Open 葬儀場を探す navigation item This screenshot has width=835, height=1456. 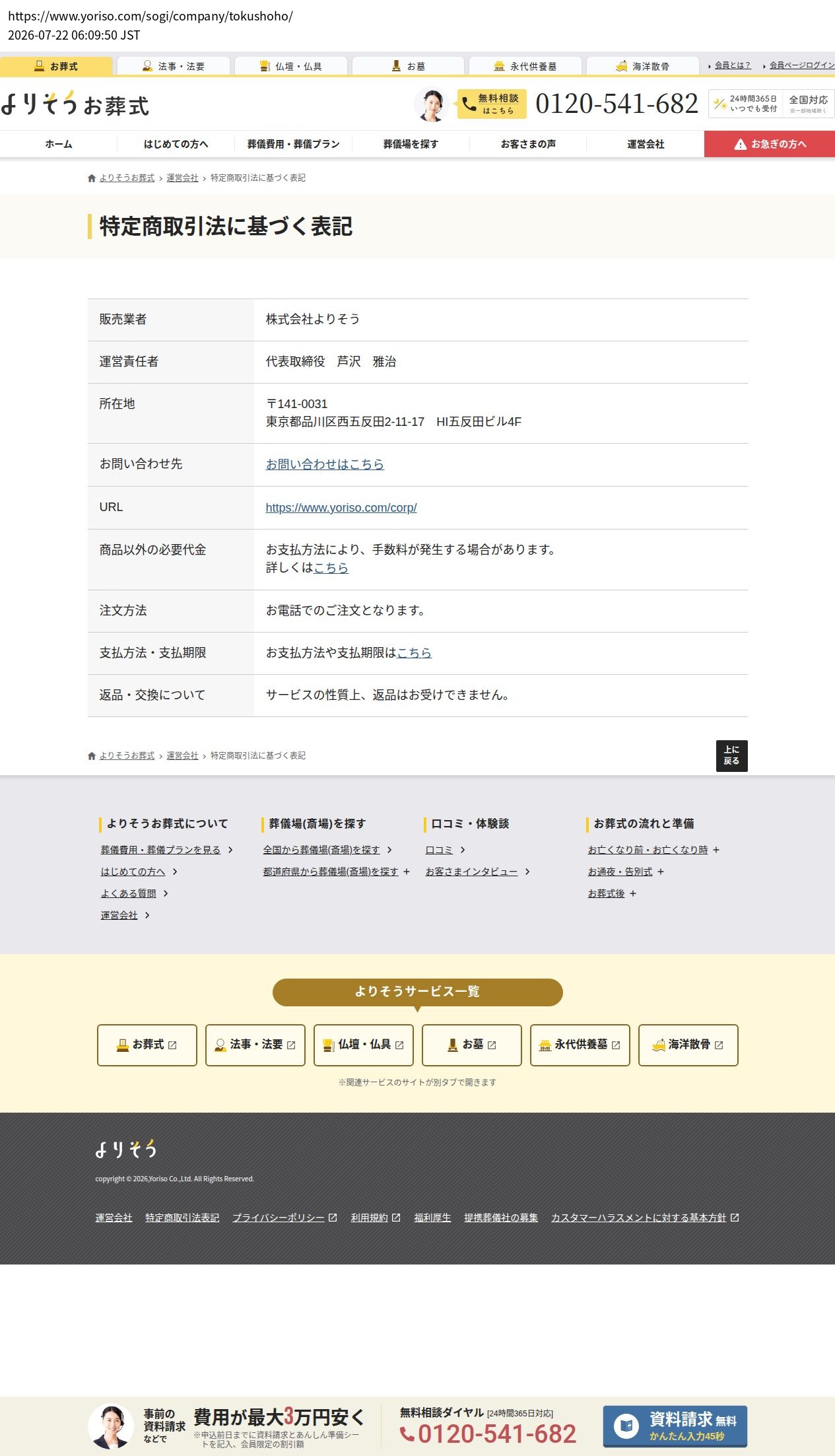click(411, 144)
